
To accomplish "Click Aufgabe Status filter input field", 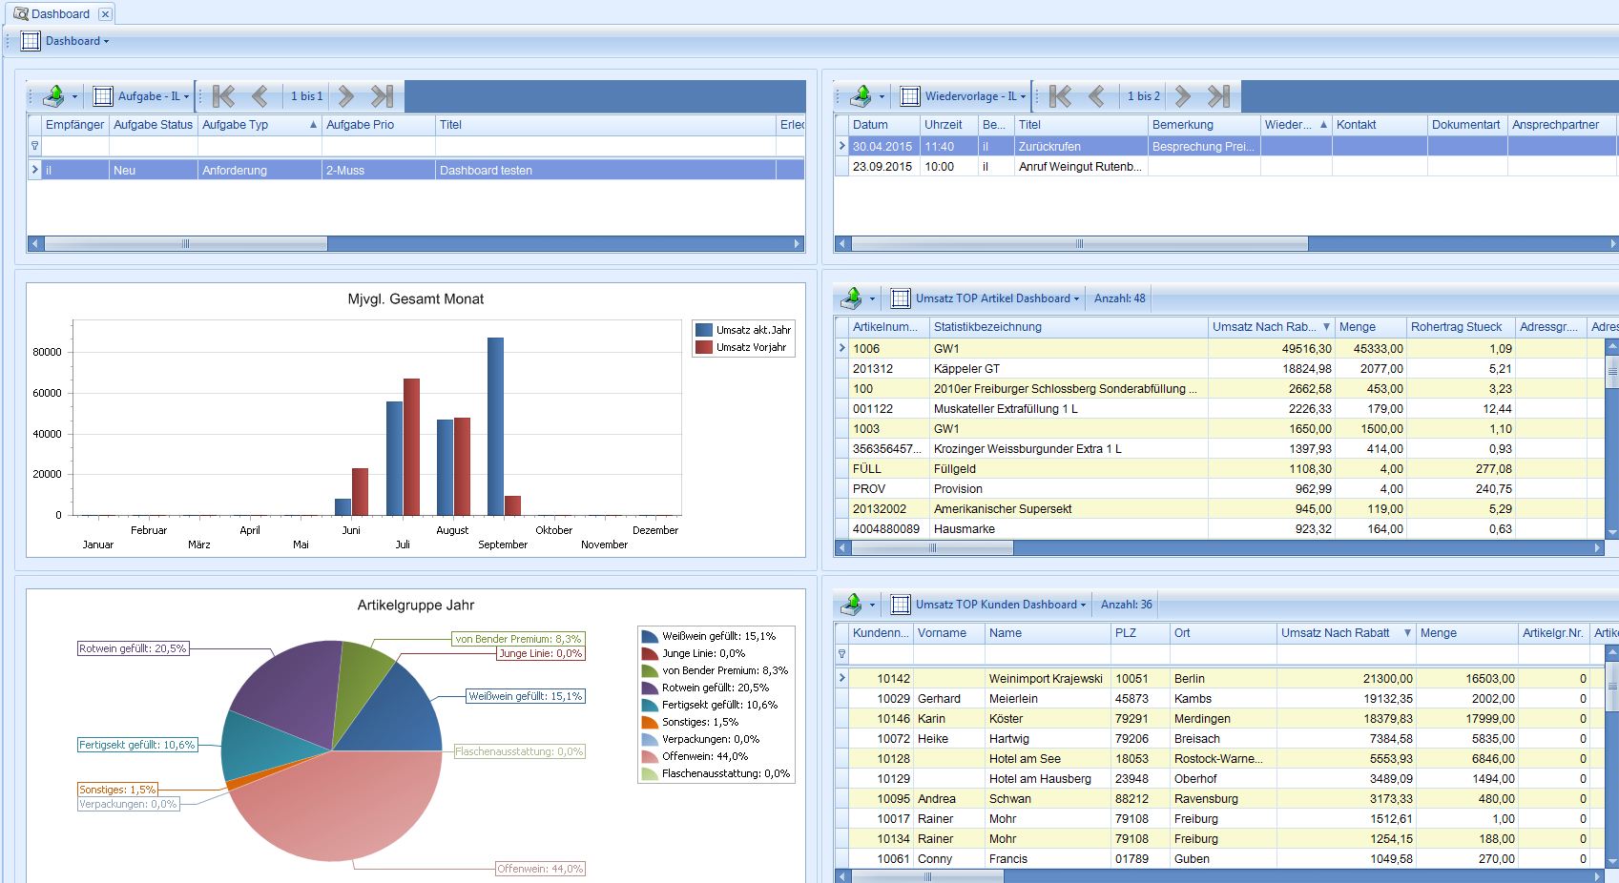I will (154, 146).
